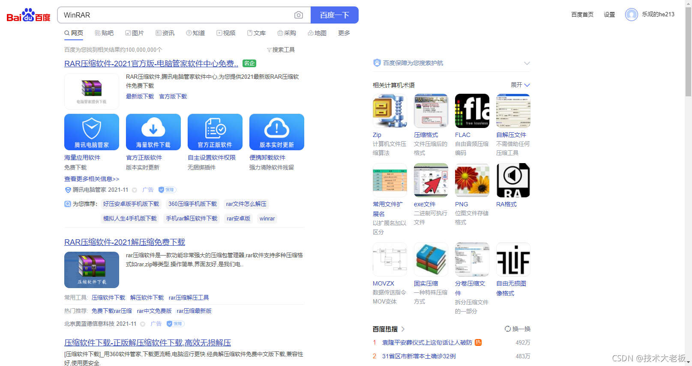The width and height of the screenshot is (692, 366).
Task: Open RAR压缩软件-2021官方版 result link
Action: 151,63
